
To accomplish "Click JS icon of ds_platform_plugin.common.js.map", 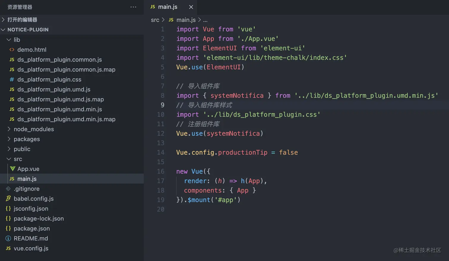I will (x=12, y=70).
